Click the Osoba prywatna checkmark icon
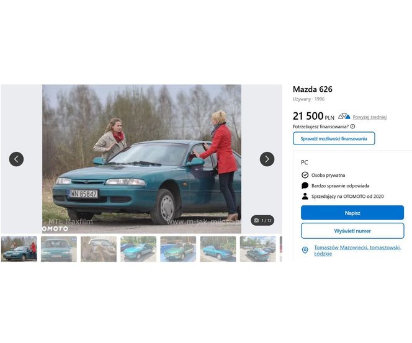The image size is (412, 343). (x=305, y=175)
